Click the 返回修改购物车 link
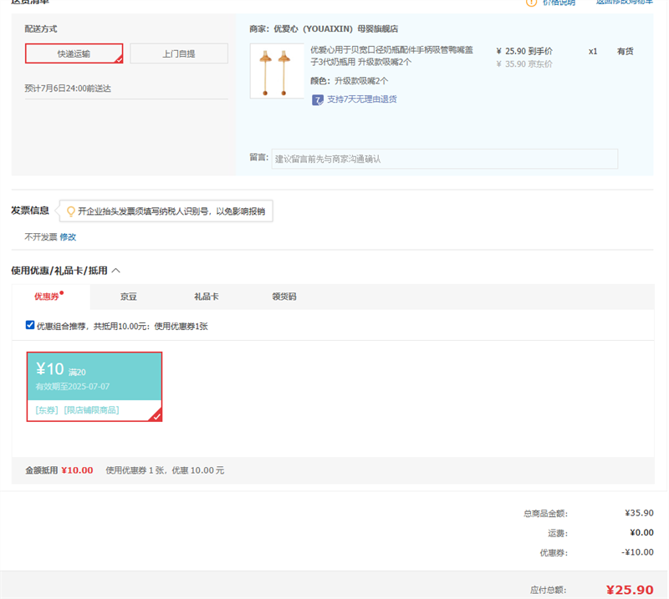 point(624,3)
